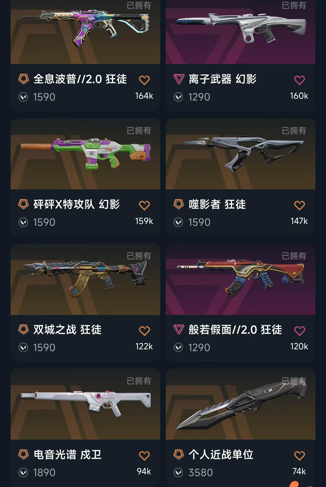Favorite the 离子武器 幻影 skin heart

[299, 80]
